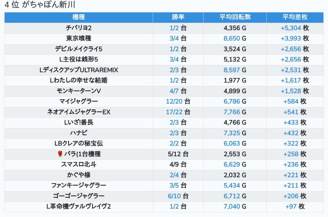Open the 3/4 win rate link for 東京喰種
Screen dimensions: 328x217
174,39
